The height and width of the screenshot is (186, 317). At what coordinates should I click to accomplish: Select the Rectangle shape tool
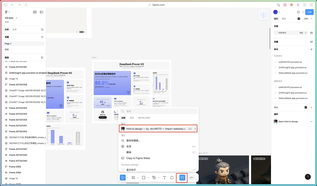[x=143, y=178]
